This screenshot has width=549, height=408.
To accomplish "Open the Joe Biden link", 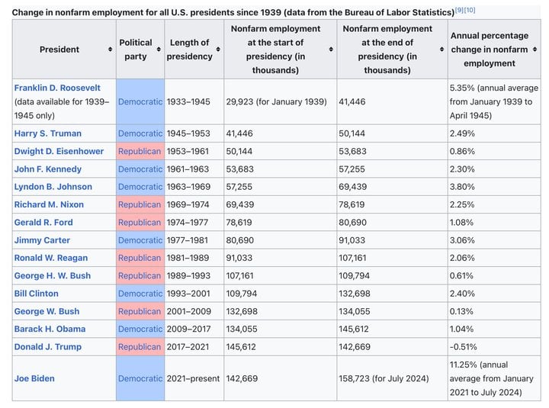I will (x=34, y=378).
